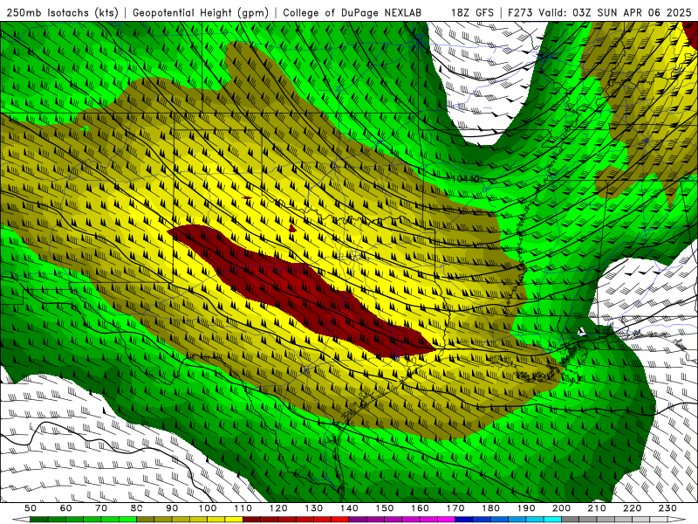
Task: Click the 'Valid: 03Z SUN APR 06 2025' text
Action: click(615, 13)
